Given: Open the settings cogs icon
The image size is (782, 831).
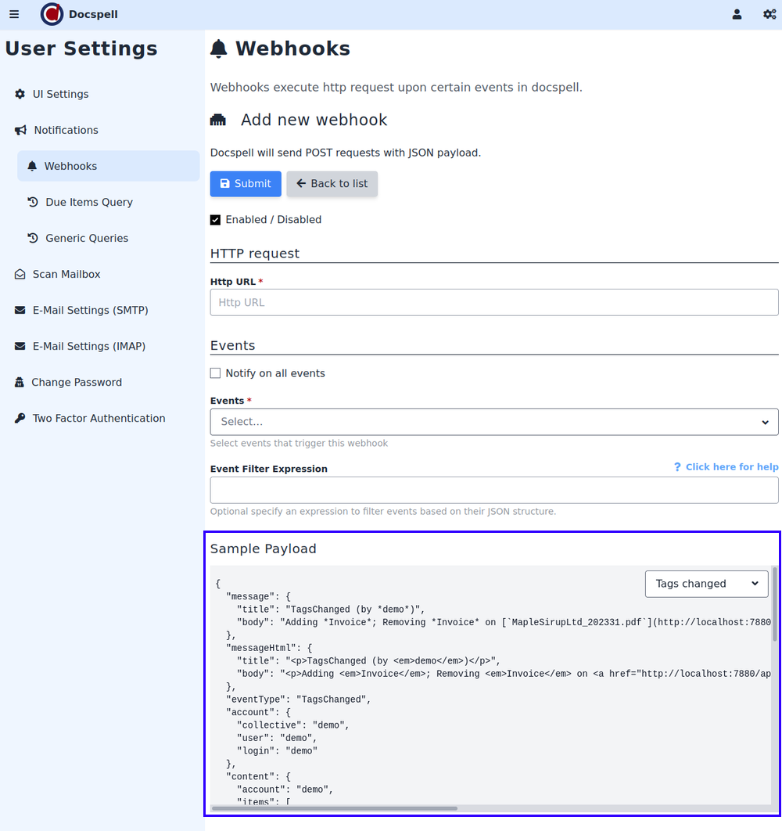Looking at the screenshot, I should tap(769, 14).
